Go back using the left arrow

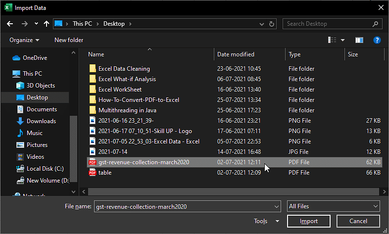[x=10, y=24]
